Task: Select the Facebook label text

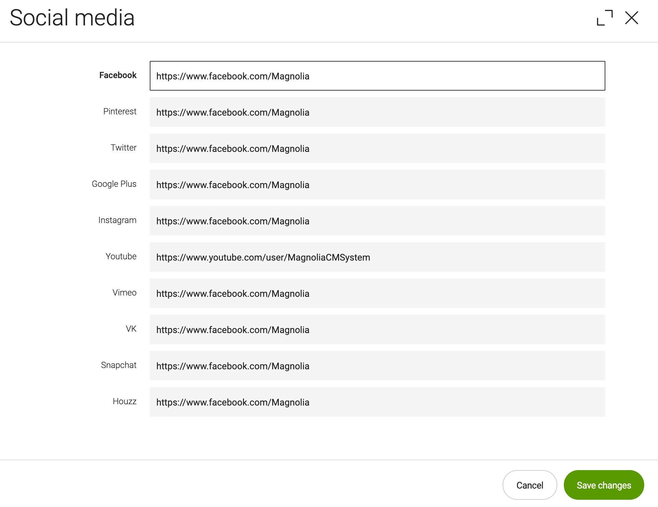Action: click(x=118, y=75)
